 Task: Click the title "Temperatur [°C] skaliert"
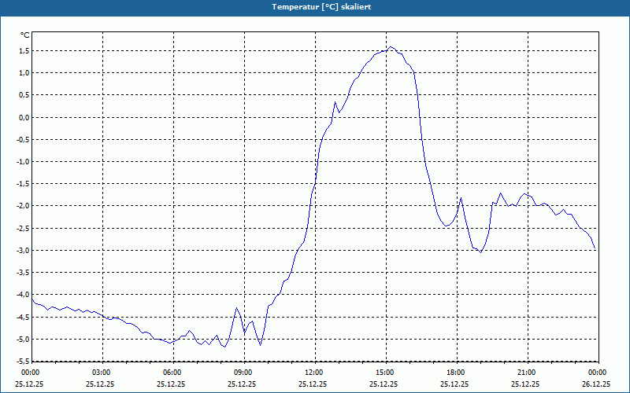tap(321, 7)
